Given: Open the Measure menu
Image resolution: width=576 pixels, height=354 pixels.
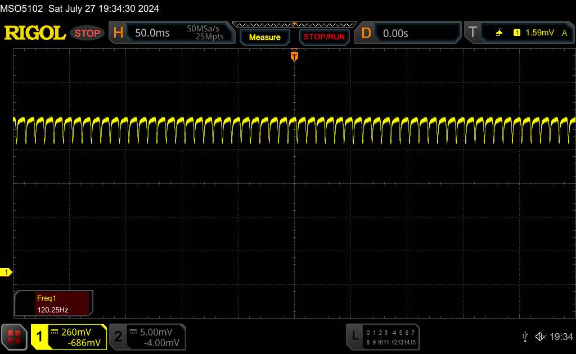Looking at the screenshot, I should point(264,37).
